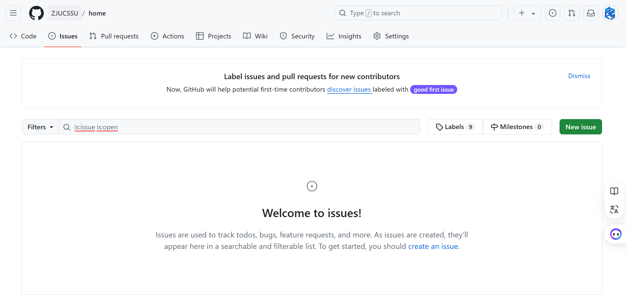The height and width of the screenshot is (297, 627).
Task: Follow the 'create an issue' link
Action: (x=433, y=246)
